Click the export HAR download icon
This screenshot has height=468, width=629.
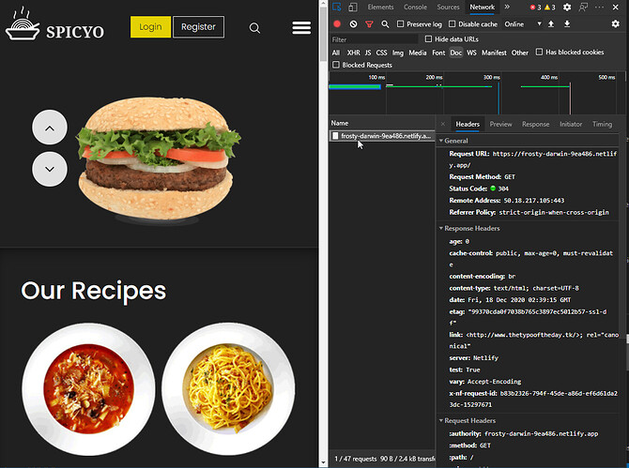pyautogui.click(x=567, y=24)
